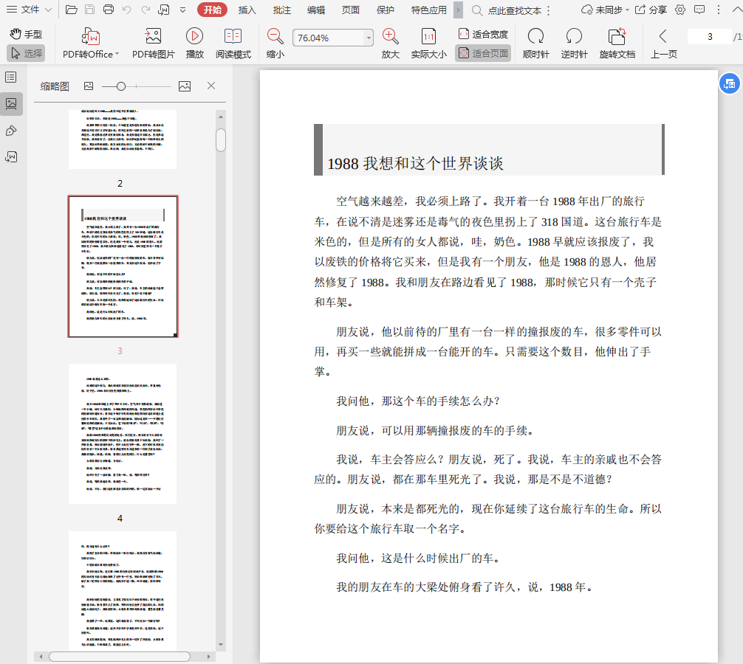Click the blue floating translate assistant button

[730, 84]
